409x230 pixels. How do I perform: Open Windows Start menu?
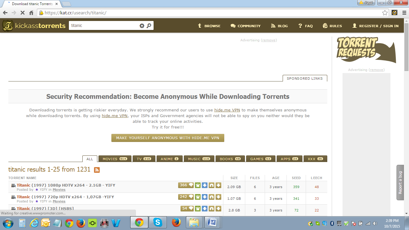pyautogui.click(x=8, y=223)
